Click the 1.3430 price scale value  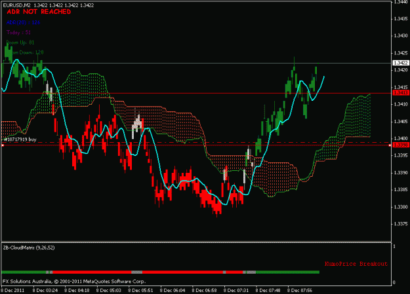coord(401,35)
